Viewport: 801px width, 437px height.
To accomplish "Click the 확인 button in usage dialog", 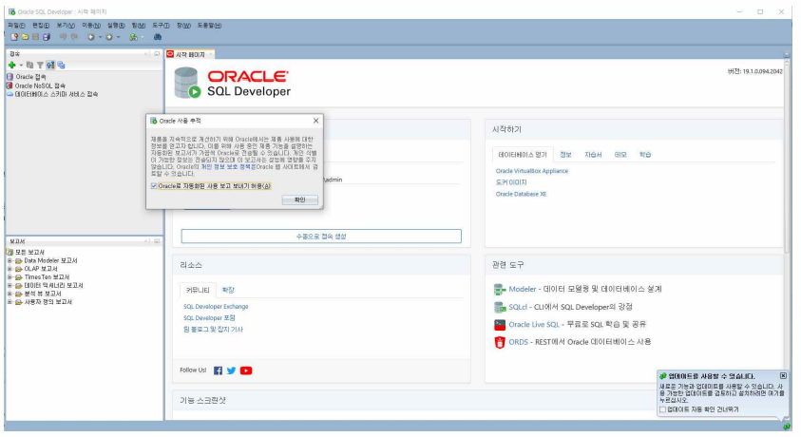I will click(x=300, y=199).
